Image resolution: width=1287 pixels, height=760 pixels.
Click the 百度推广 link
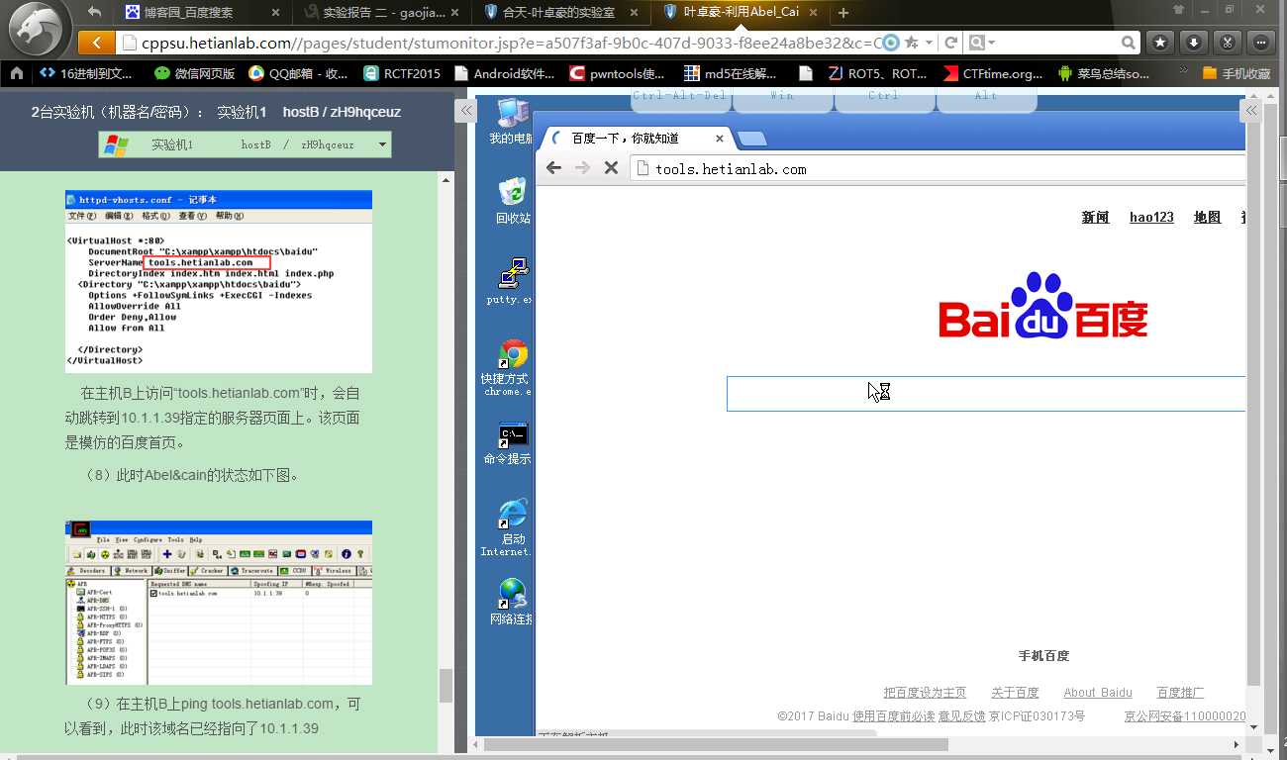pos(1180,693)
